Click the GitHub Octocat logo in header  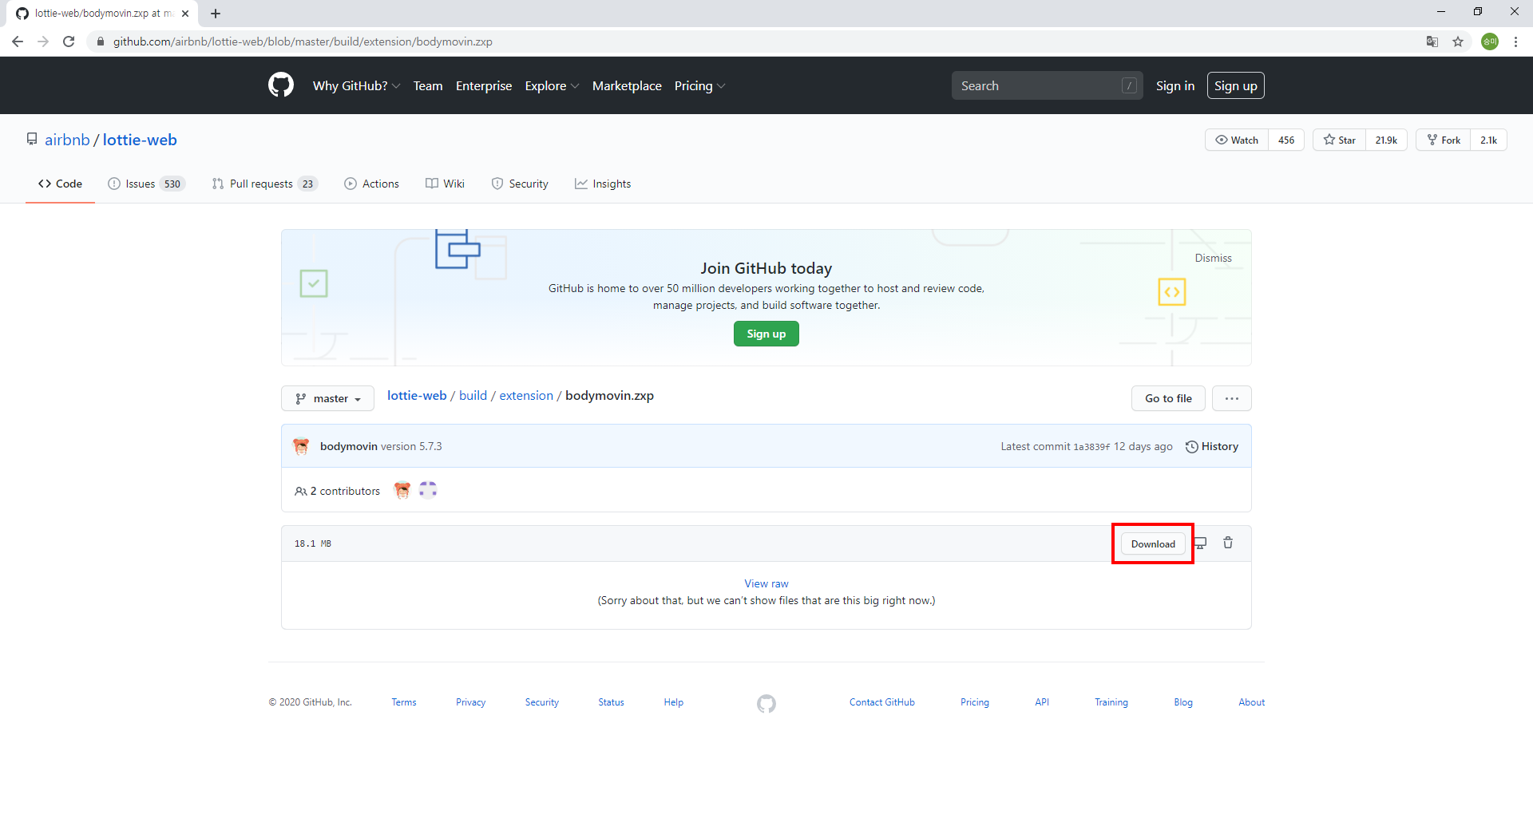[x=281, y=85]
